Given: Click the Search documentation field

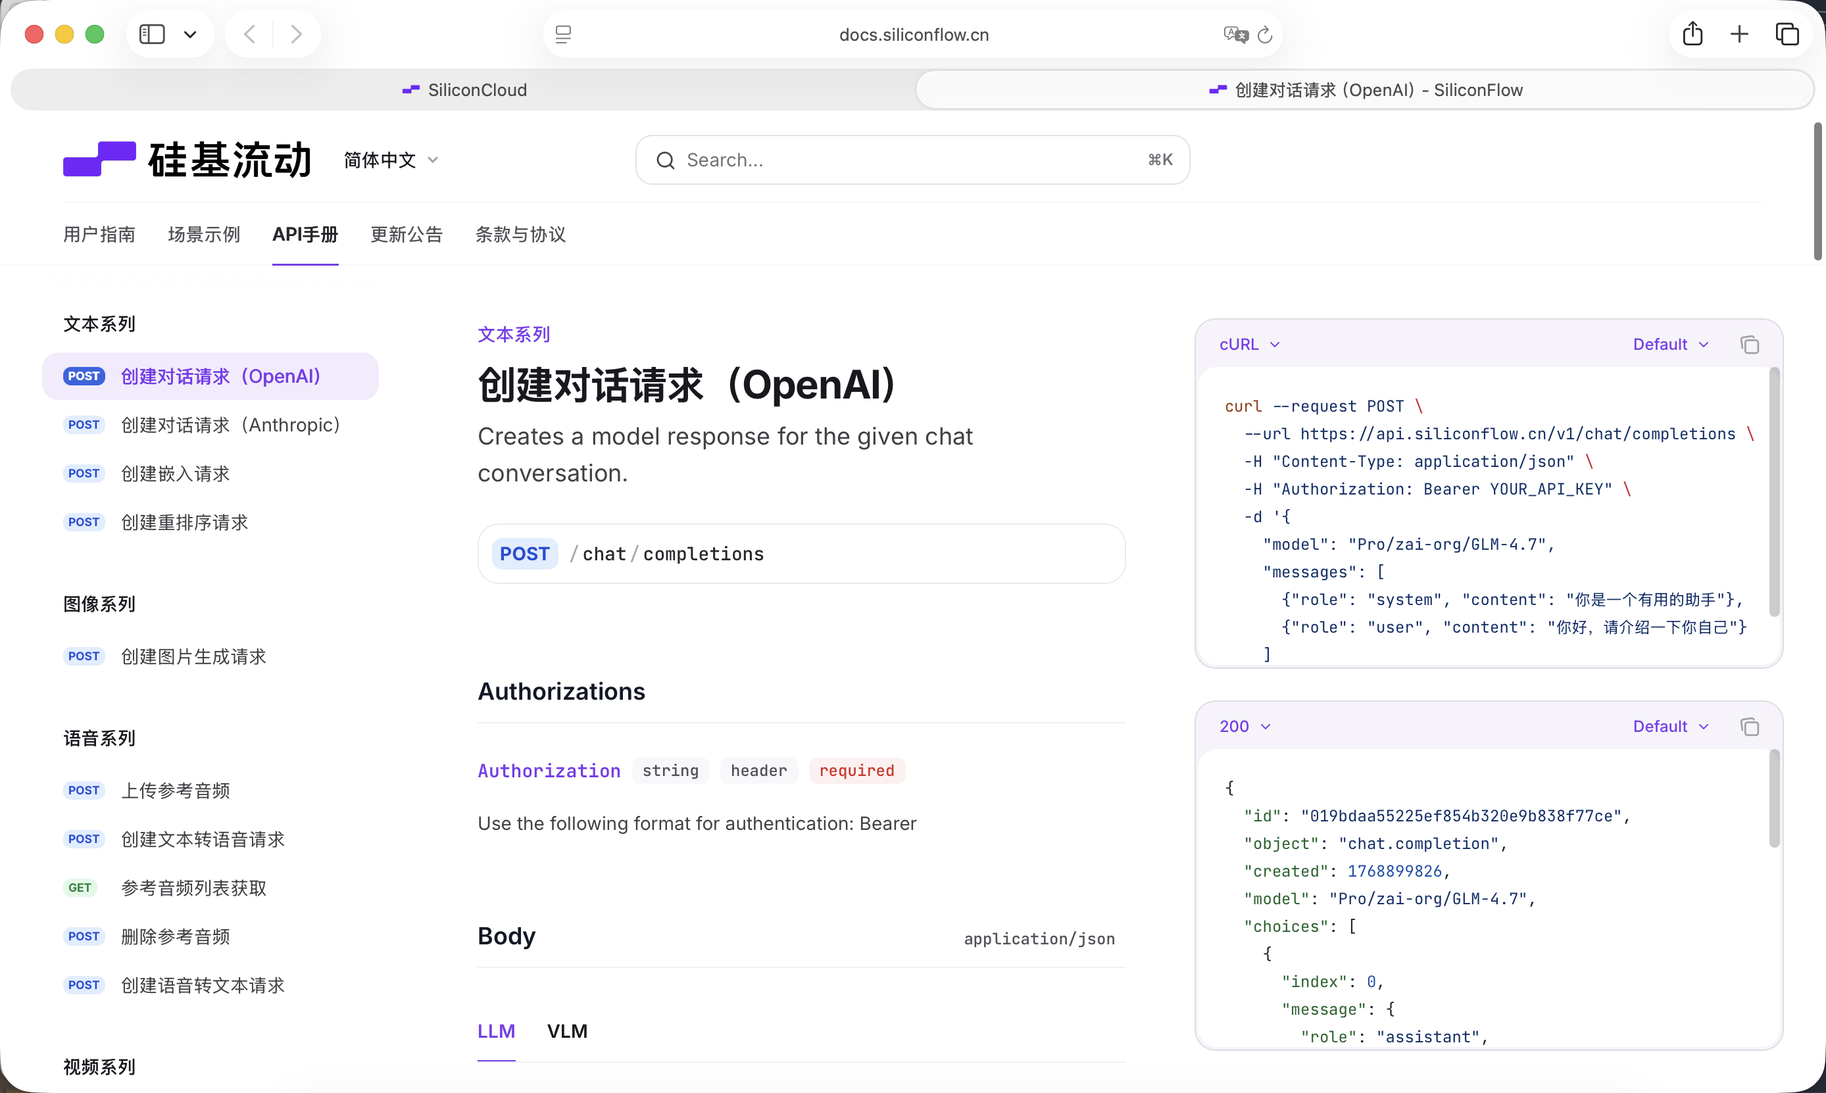Looking at the screenshot, I should tap(912, 160).
